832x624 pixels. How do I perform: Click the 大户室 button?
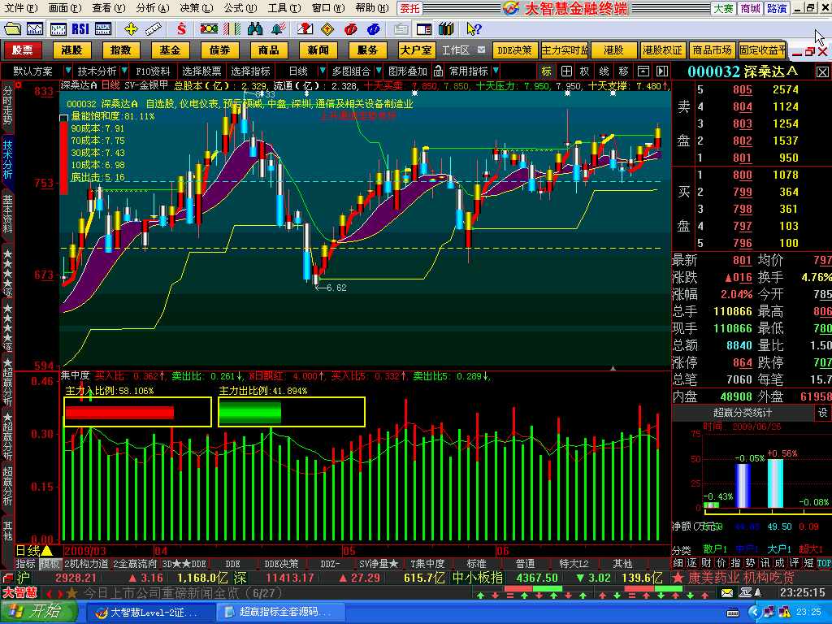click(417, 50)
